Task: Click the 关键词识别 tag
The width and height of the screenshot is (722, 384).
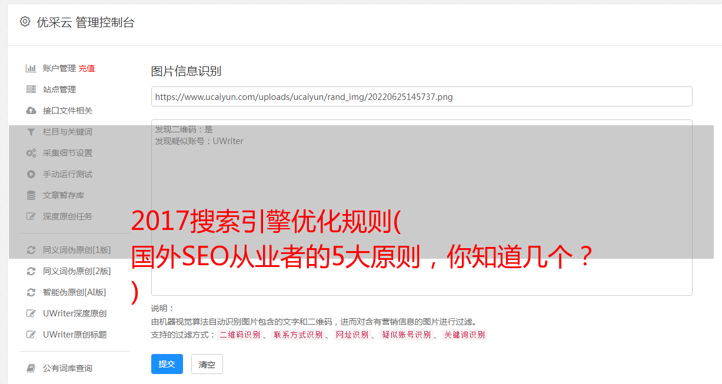Action: pos(464,335)
